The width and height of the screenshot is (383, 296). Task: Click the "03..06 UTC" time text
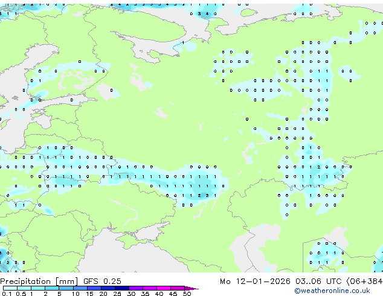click(x=318, y=282)
